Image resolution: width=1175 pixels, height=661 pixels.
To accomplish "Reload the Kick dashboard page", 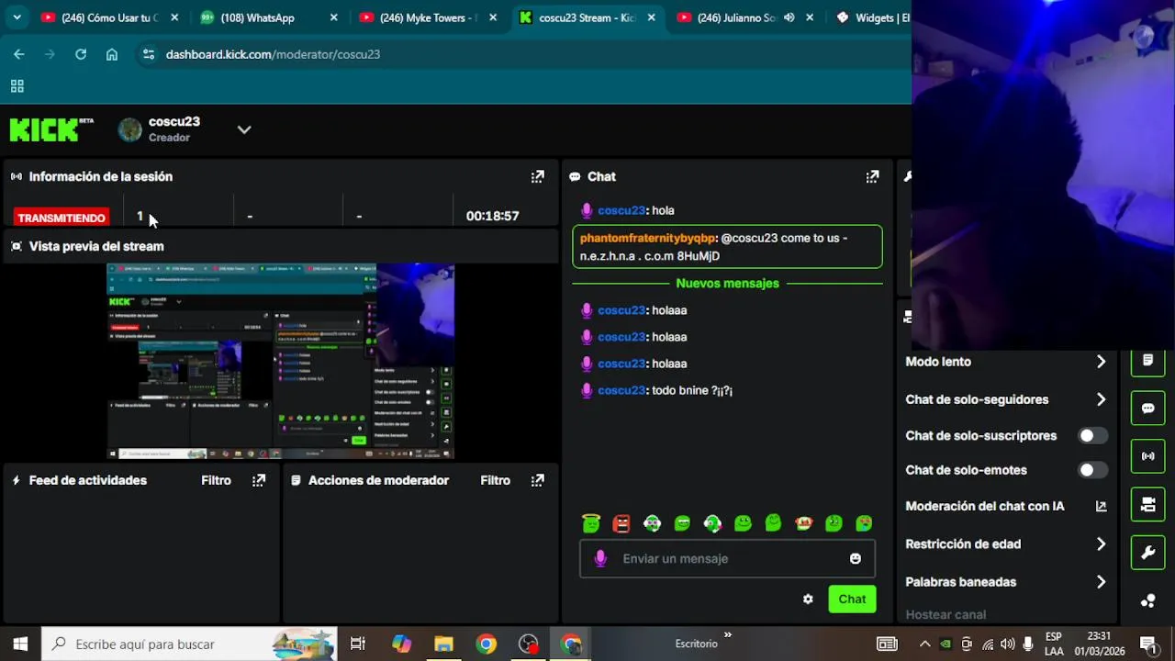I will pos(81,54).
